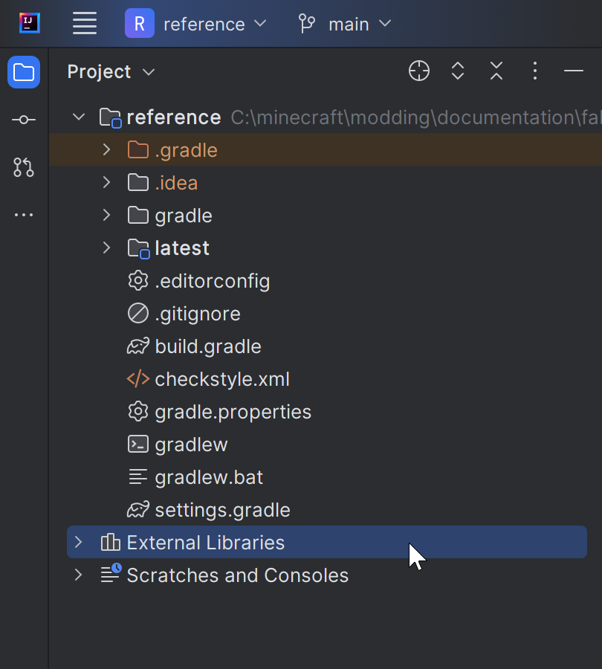Image resolution: width=602 pixels, height=669 pixels.
Task: Click Collapse All icon in Project panel
Action: point(496,71)
